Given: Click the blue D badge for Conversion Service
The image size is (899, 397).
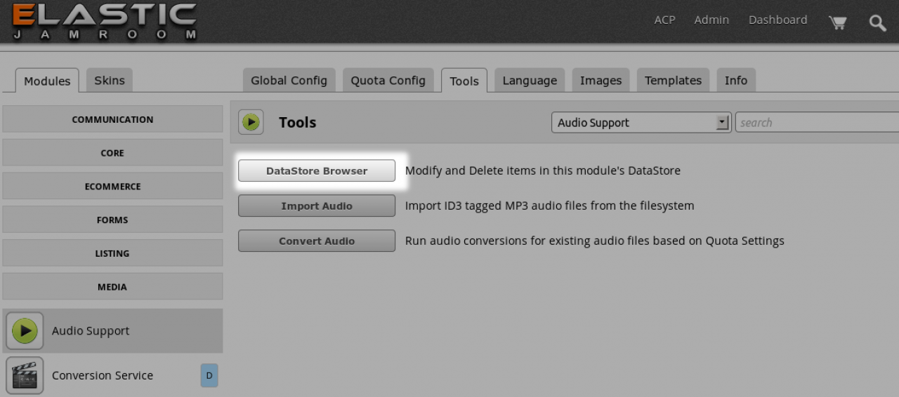Looking at the screenshot, I should (x=209, y=375).
